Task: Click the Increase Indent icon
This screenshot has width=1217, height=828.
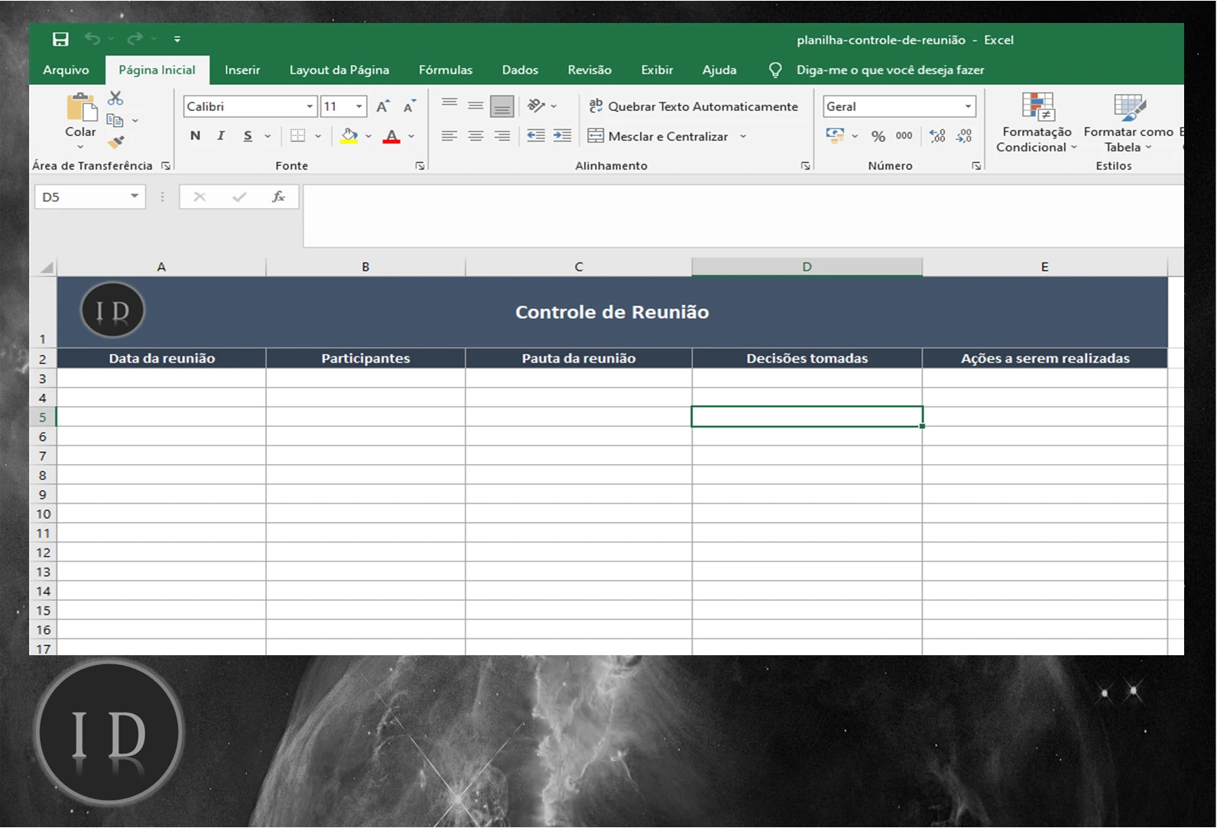Action: [x=562, y=135]
